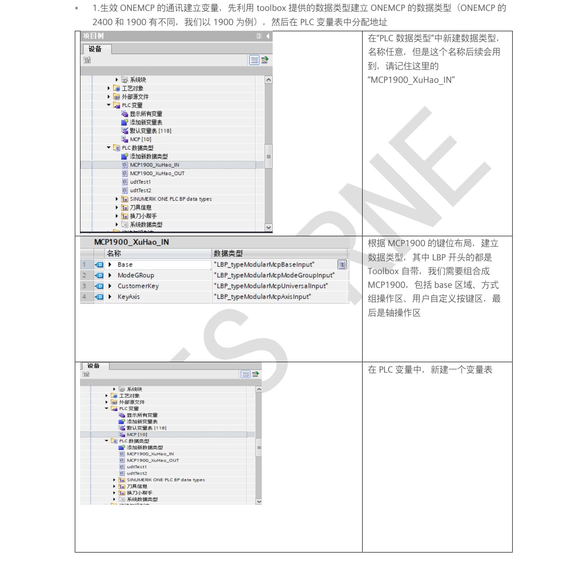
Task: Click the KeyAxis name cell
Action: [x=158, y=297]
